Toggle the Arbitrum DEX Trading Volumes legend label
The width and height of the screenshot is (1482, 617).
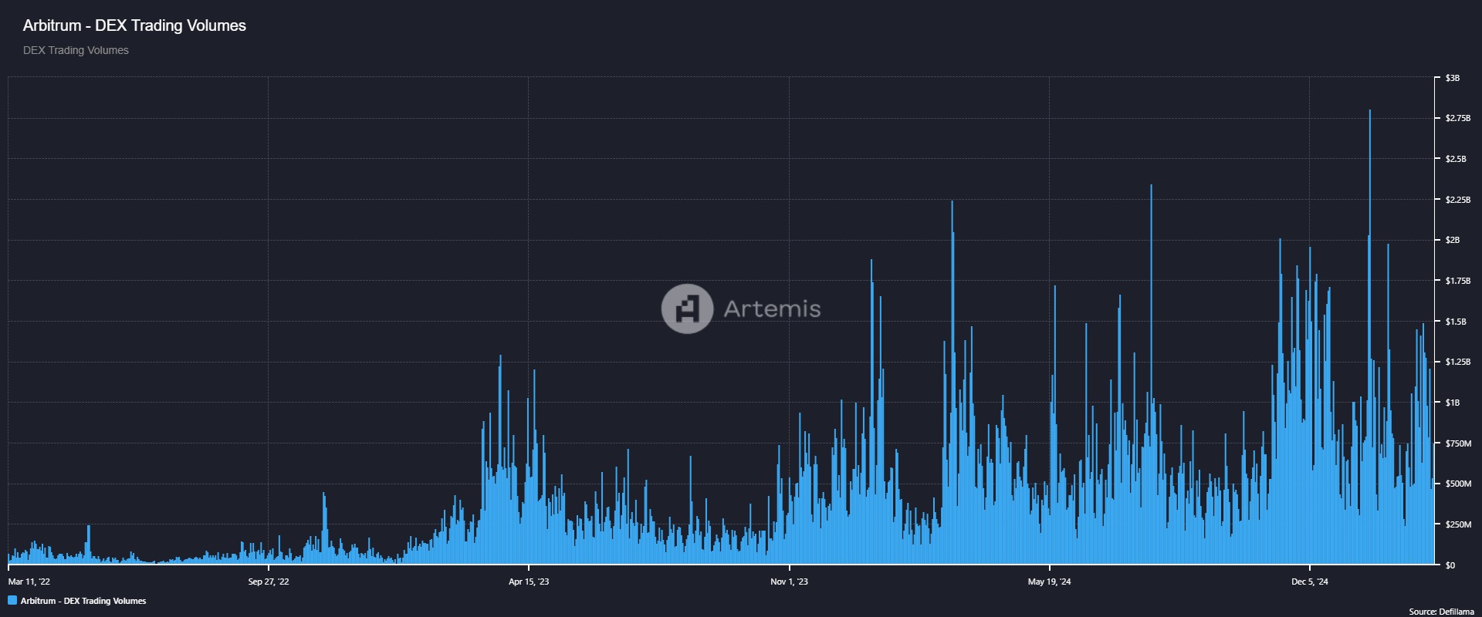click(x=83, y=601)
